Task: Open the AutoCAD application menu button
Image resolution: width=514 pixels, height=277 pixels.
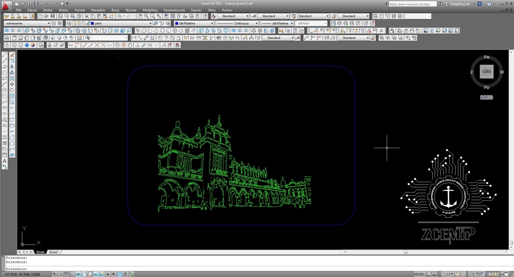Action: pos(6,6)
